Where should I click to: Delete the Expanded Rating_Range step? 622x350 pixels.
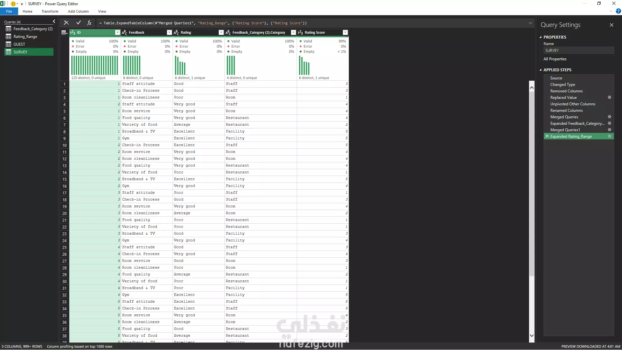(547, 136)
